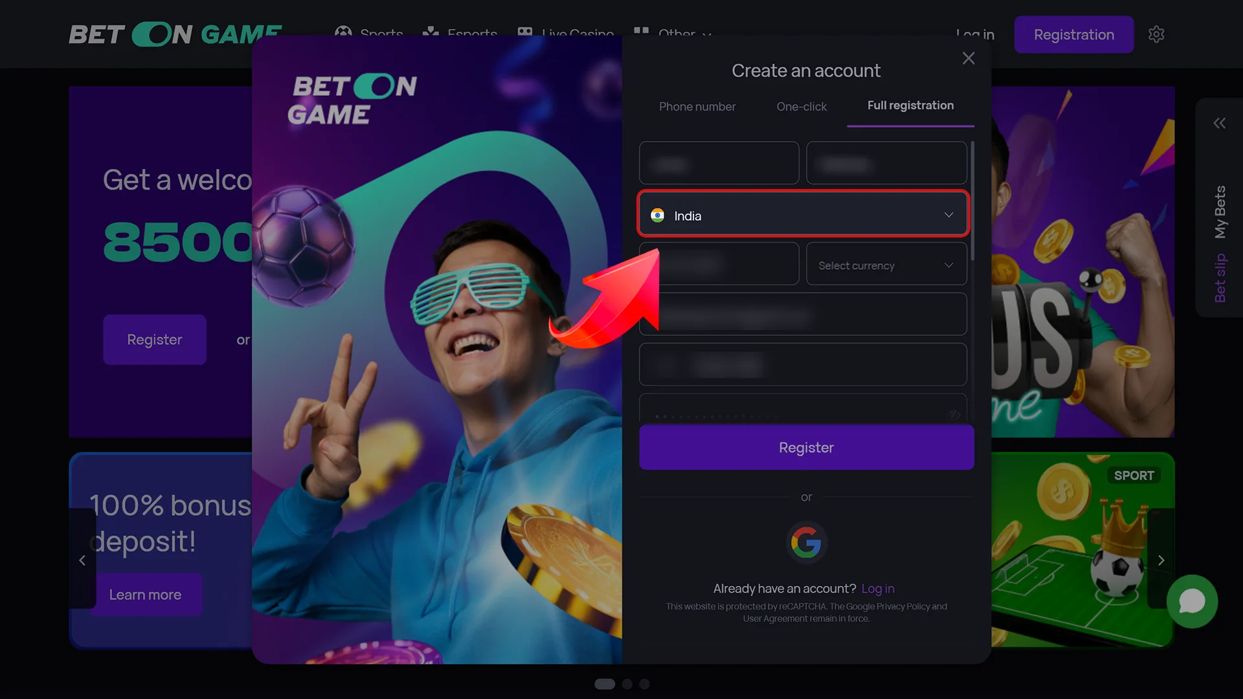Viewport: 1243px width, 699px height.
Task: Click the settings gear icon
Action: pos(1156,34)
